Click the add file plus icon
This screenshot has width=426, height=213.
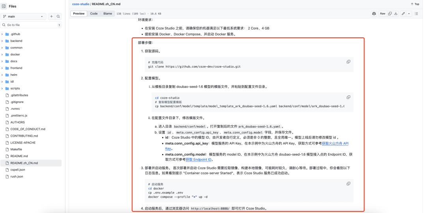tap(51, 17)
